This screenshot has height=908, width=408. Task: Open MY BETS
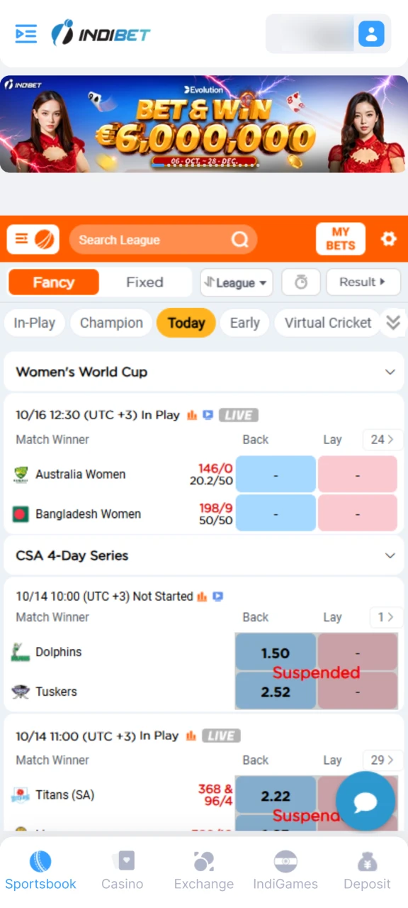click(x=340, y=239)
